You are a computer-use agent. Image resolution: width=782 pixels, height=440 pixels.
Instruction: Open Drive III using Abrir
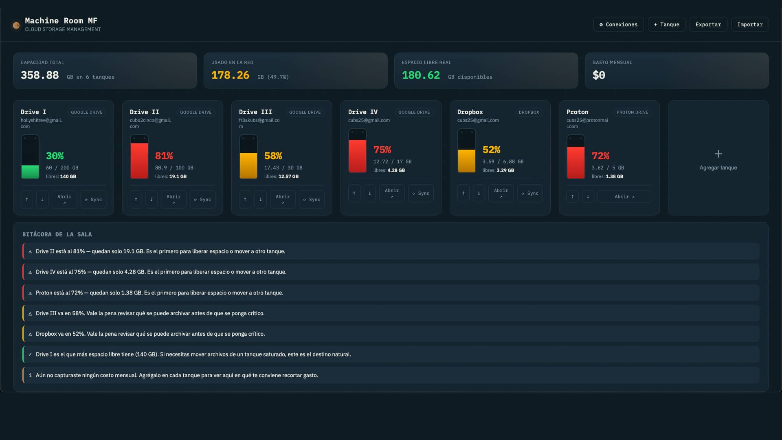(x=283, y=200)
